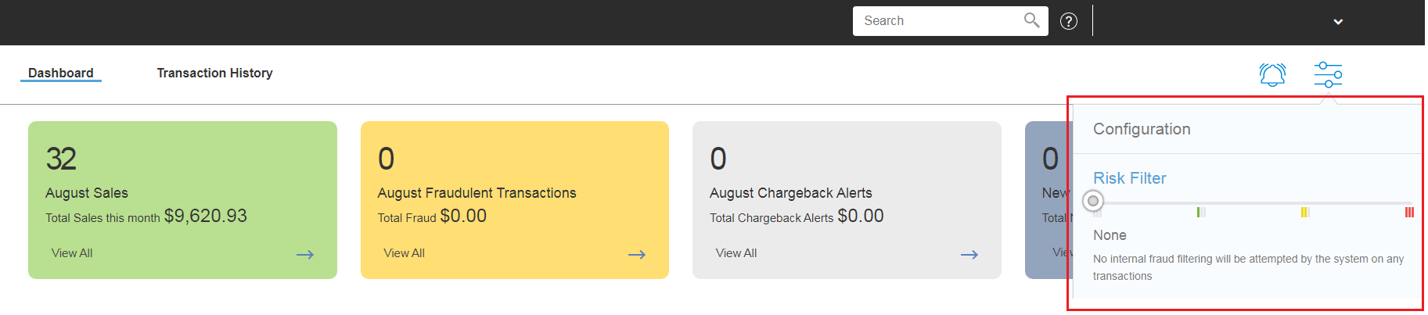This screenshot has height=315, width=1428.
Task: Open the help question mark icon
Action: [x=1068, y=21]
